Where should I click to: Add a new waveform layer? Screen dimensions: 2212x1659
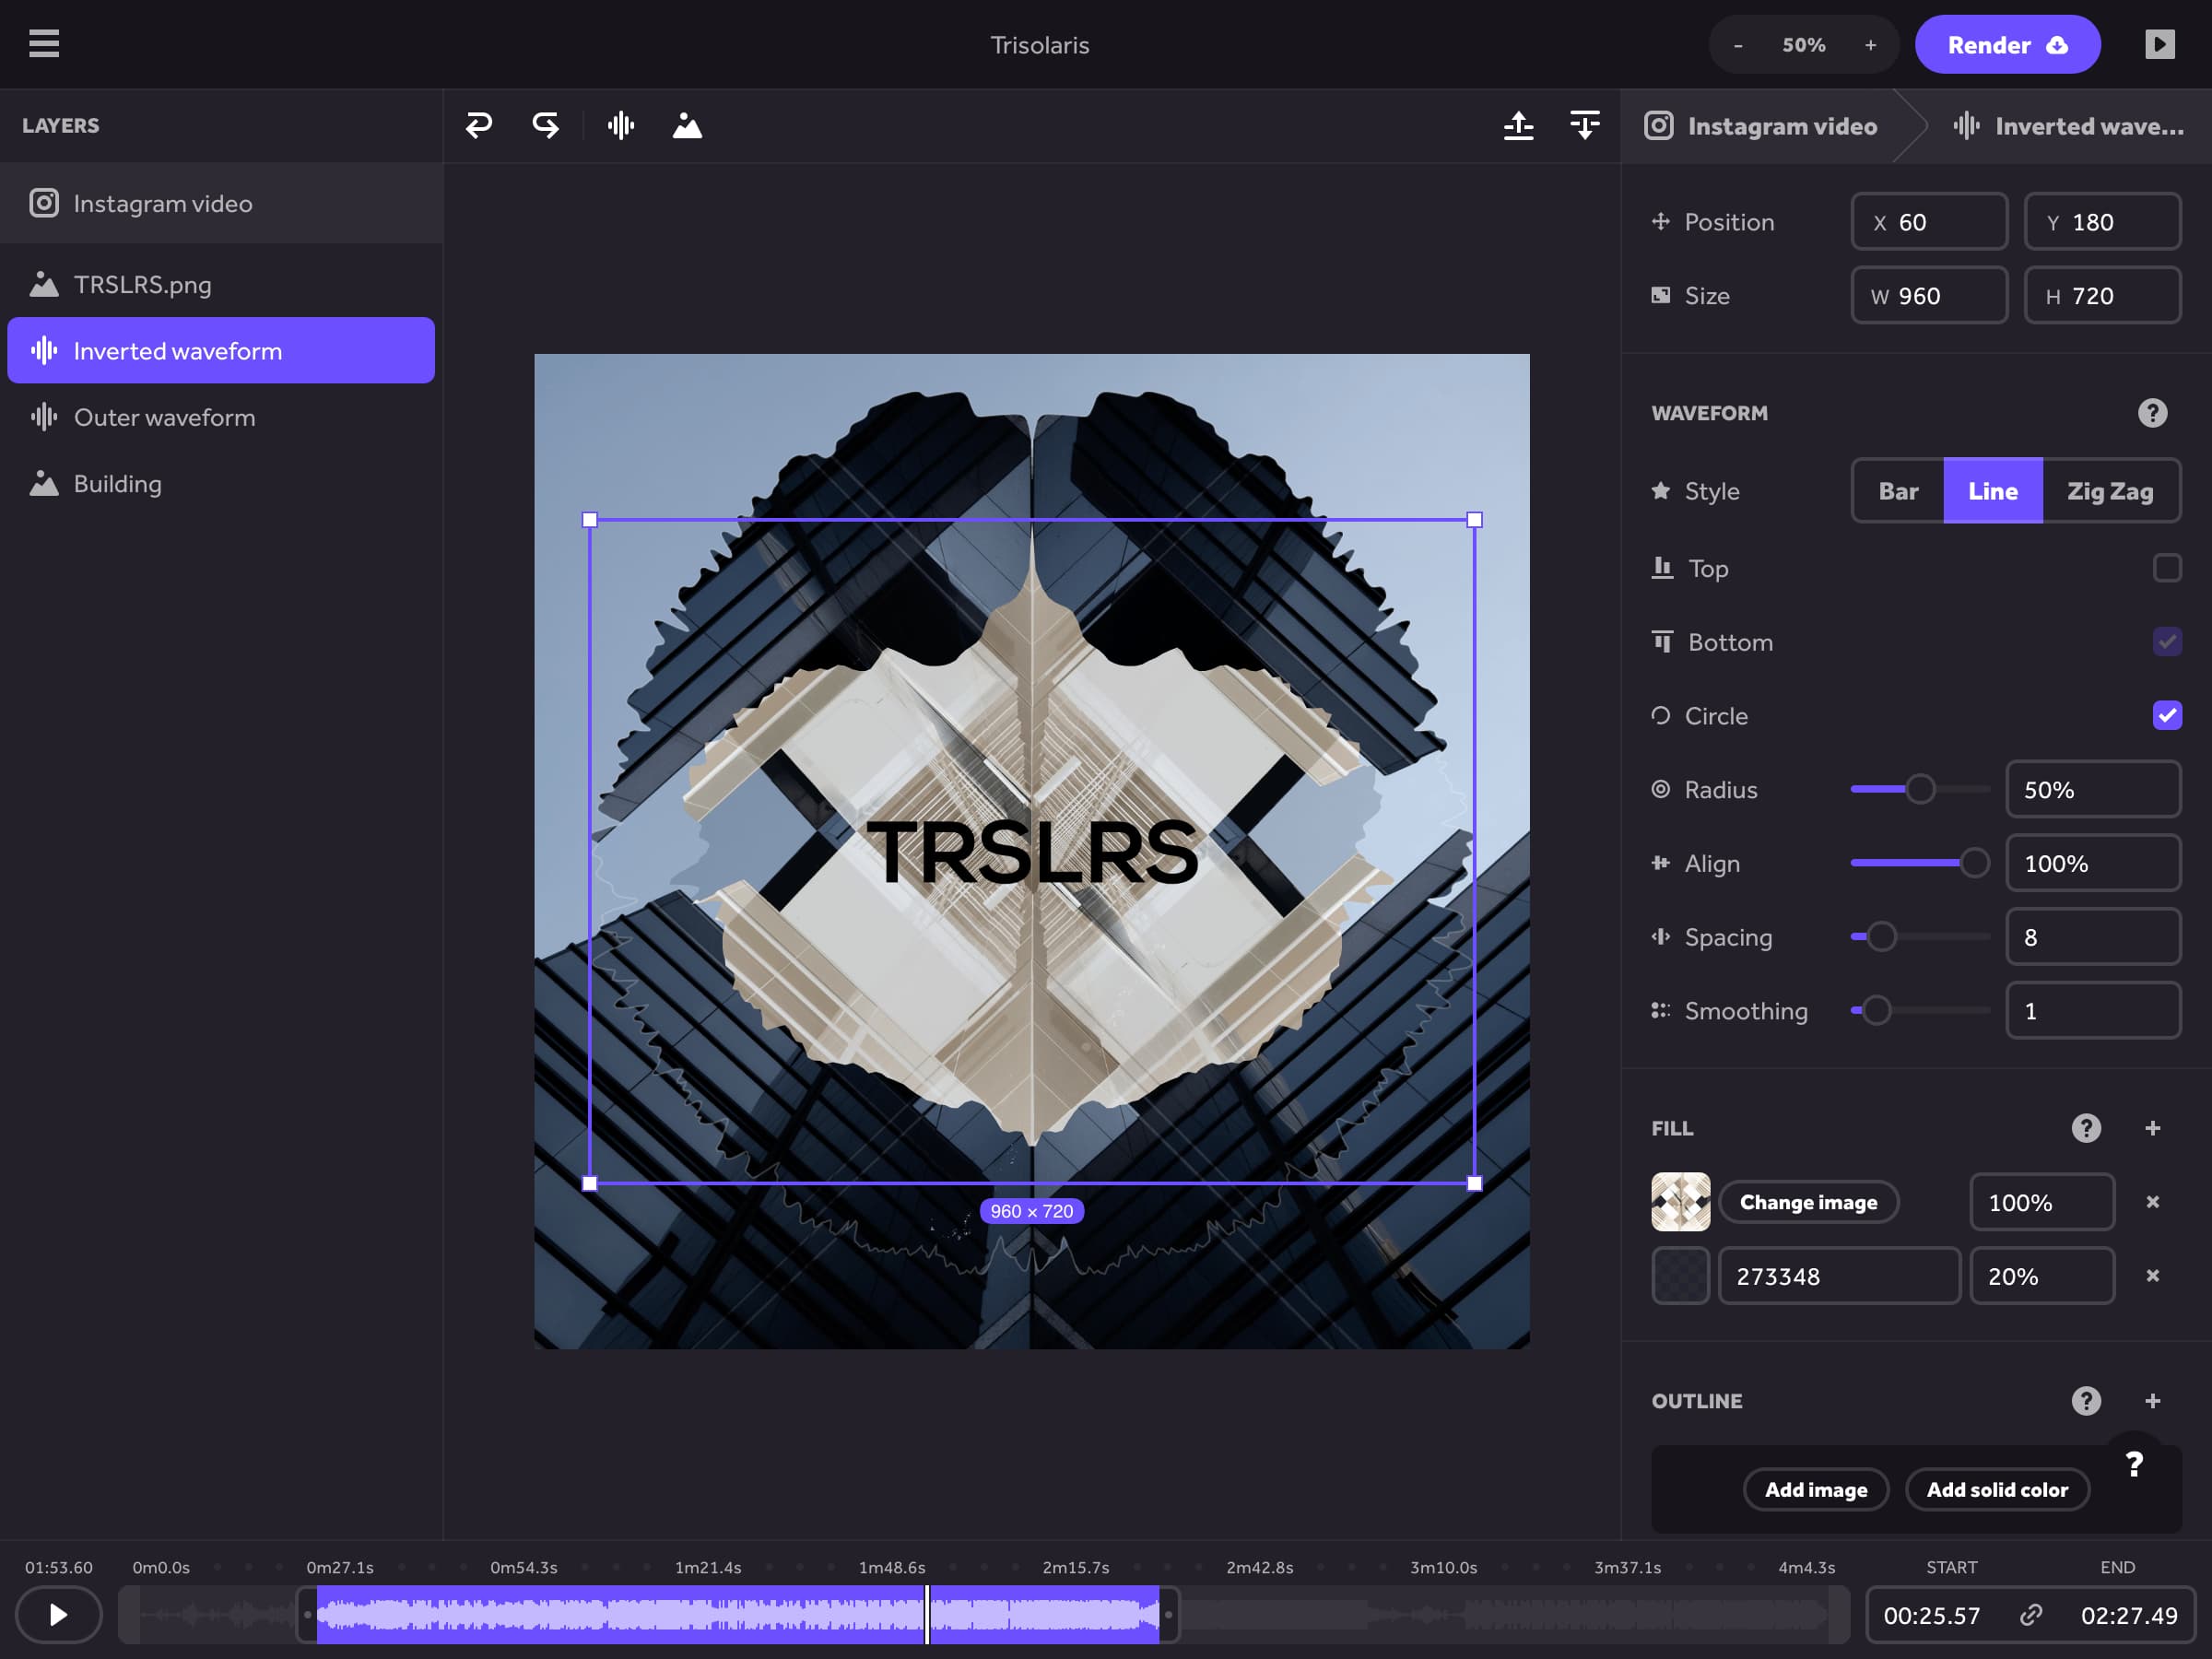tap(621, 126)
